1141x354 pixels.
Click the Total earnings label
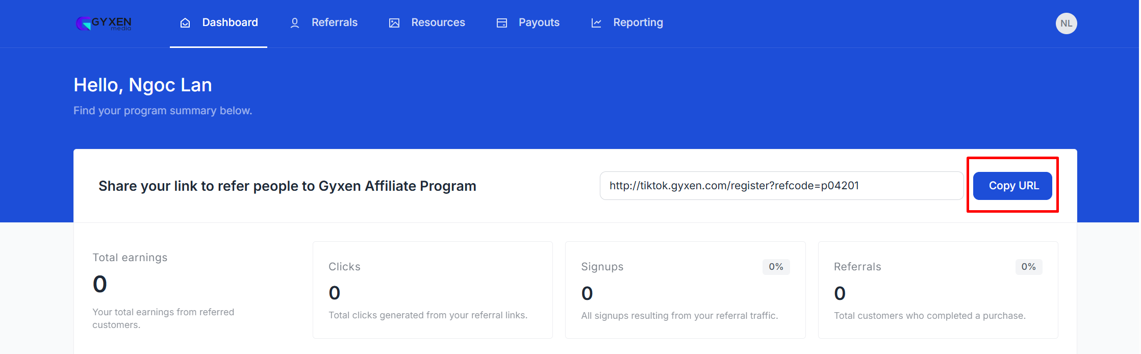(x=130, y=258)
